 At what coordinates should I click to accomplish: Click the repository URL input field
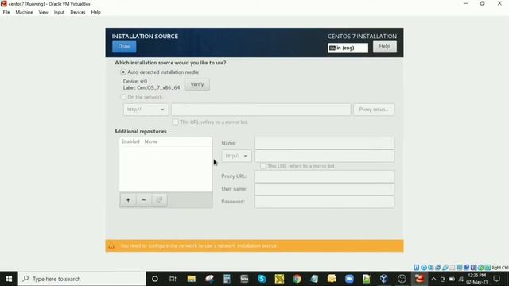[x=324, y=156]
